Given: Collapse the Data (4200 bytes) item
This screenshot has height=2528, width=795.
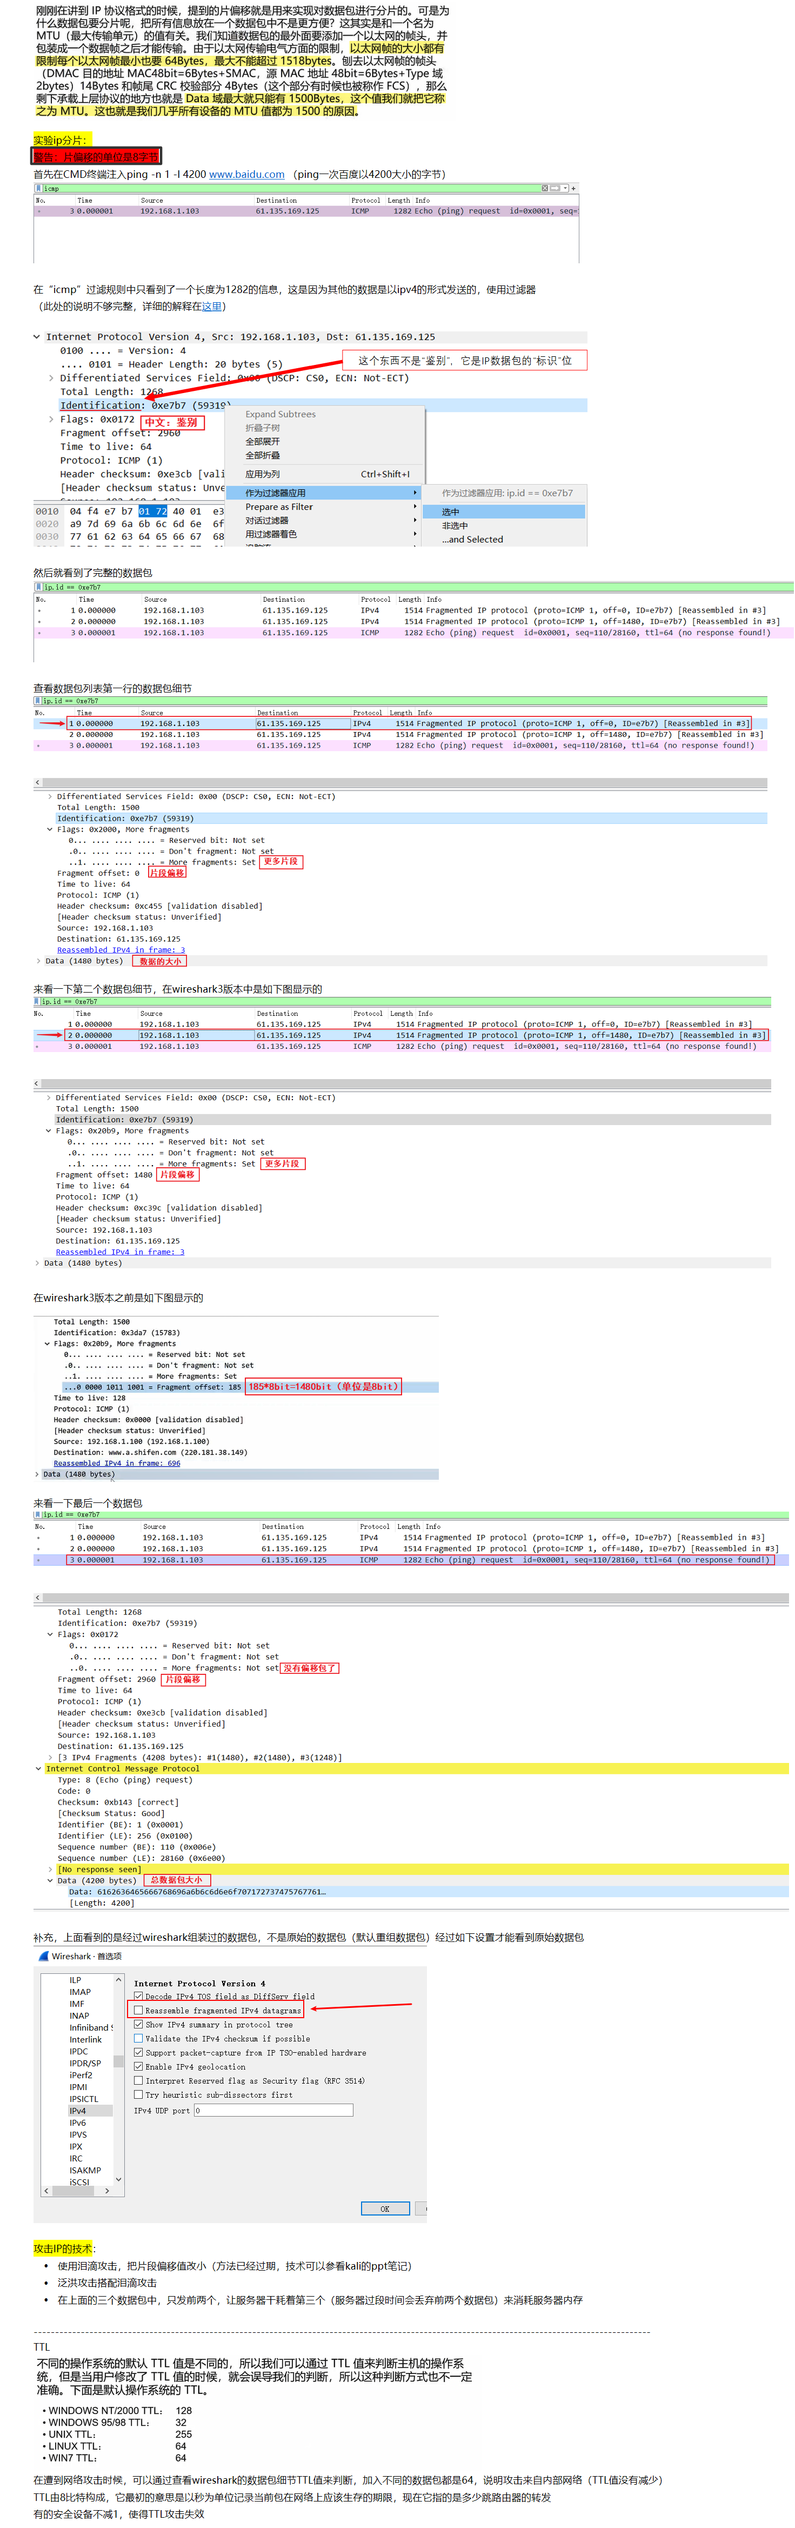Looking at the screenshot, I should (x=51, y=1881).
